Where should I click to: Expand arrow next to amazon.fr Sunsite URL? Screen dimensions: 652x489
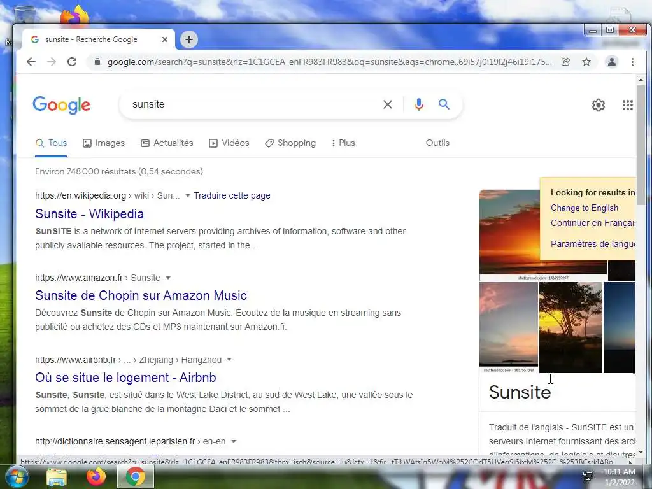pyautogui.click(x=168, y=278)
